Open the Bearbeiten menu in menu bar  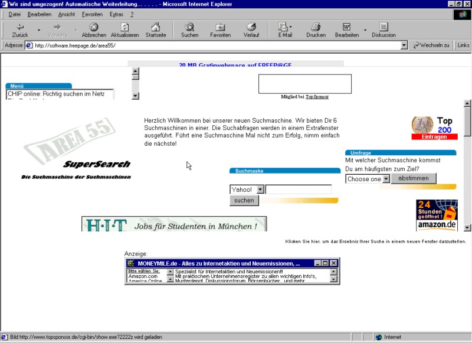(40, 14)
